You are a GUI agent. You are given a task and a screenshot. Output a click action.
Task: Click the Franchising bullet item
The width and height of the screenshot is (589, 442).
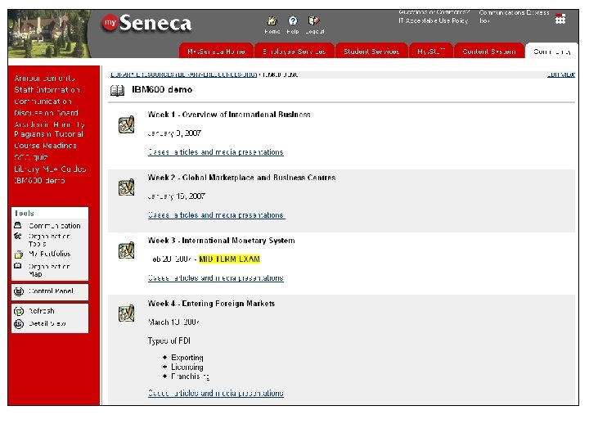click(x=190, y=377)
